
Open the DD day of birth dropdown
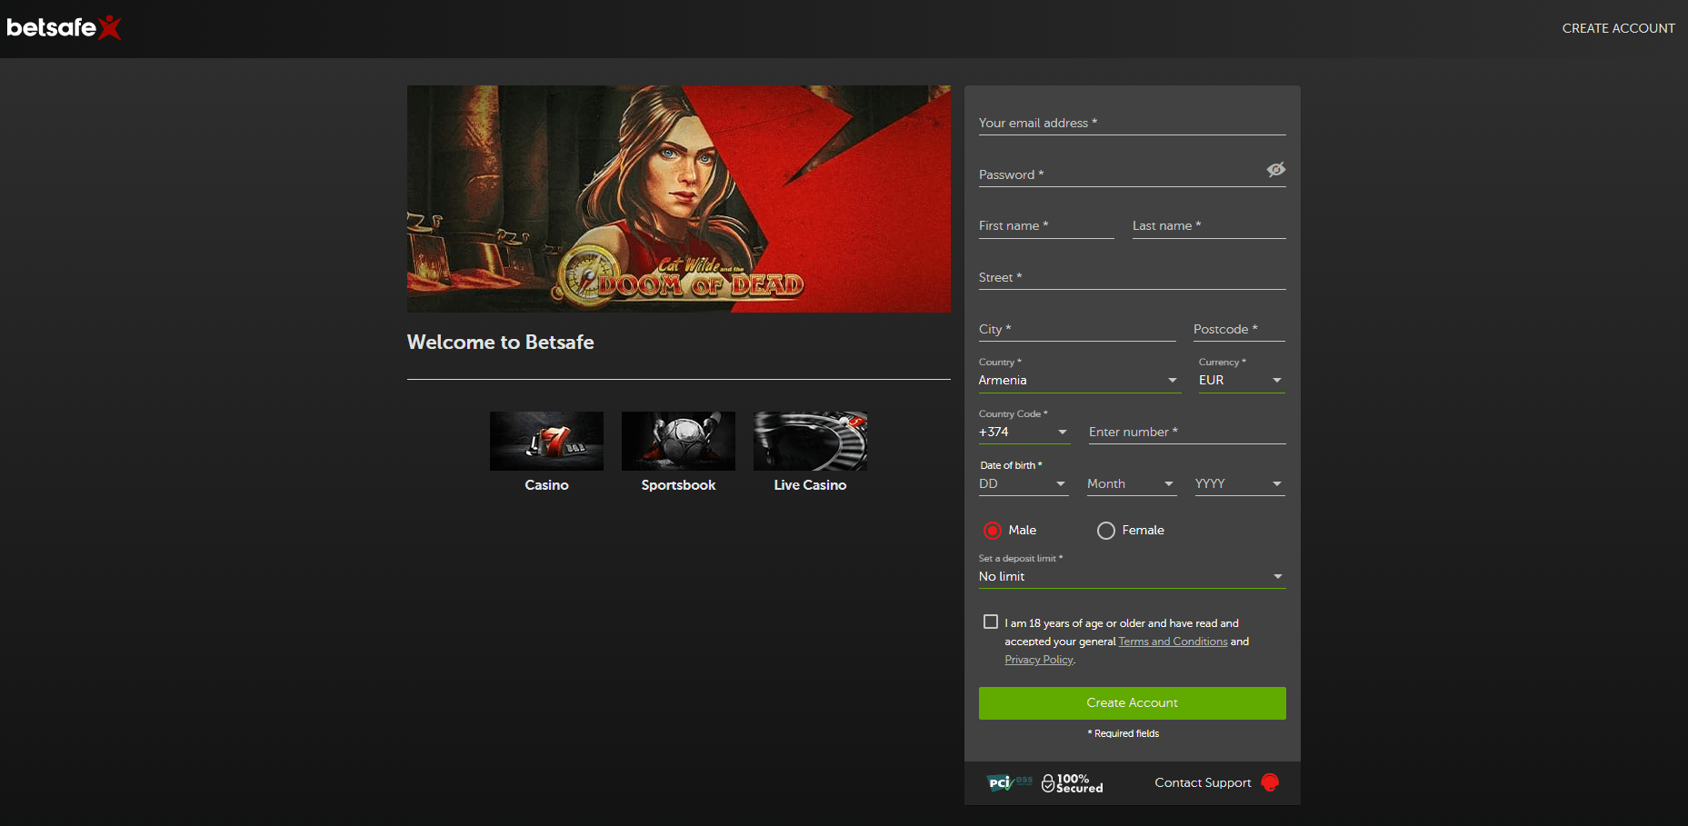click(1024, 484)
